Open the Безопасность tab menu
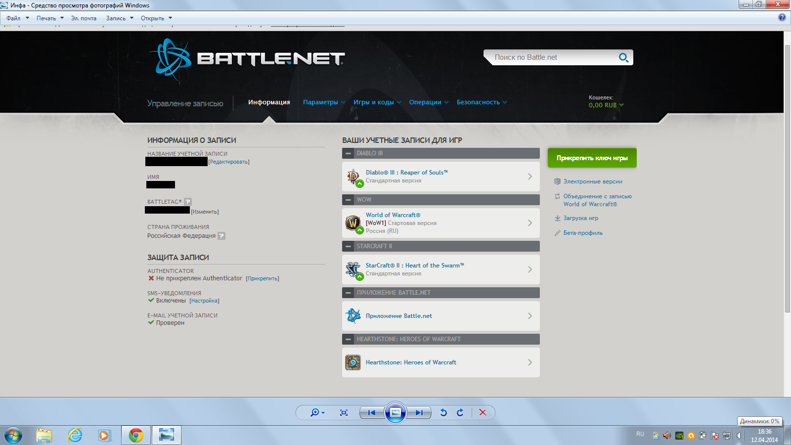This screenshot has height=445, width=791. pos(482,102)
